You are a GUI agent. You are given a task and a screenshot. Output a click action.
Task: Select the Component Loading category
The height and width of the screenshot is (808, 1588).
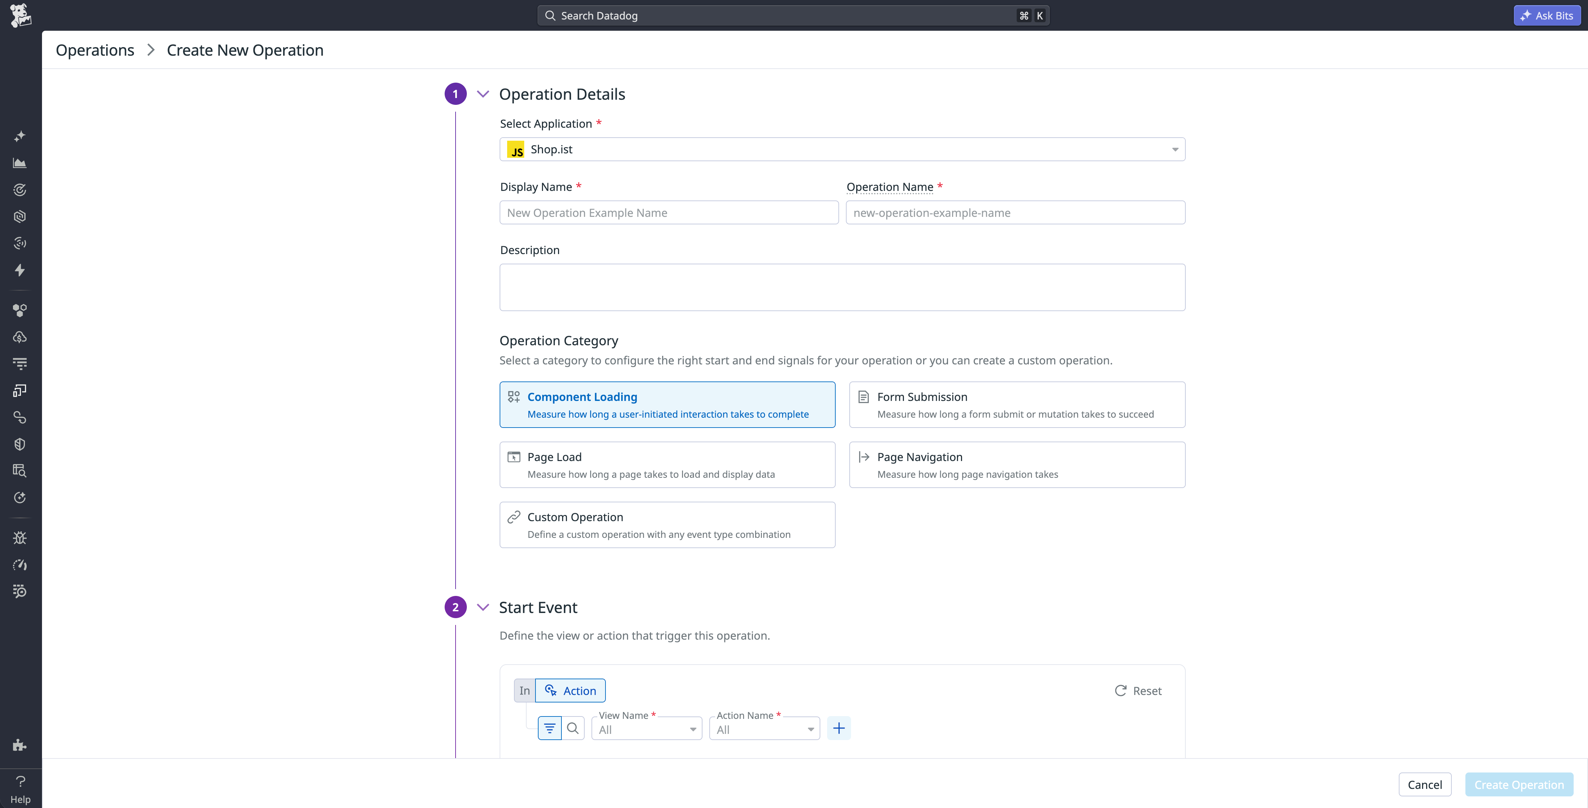click(667, 404)
